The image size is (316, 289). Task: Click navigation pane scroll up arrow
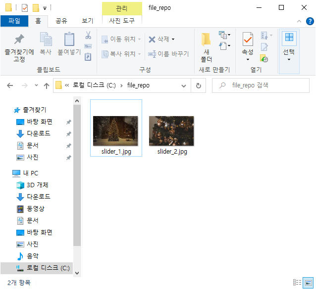(x=77, y=101)
